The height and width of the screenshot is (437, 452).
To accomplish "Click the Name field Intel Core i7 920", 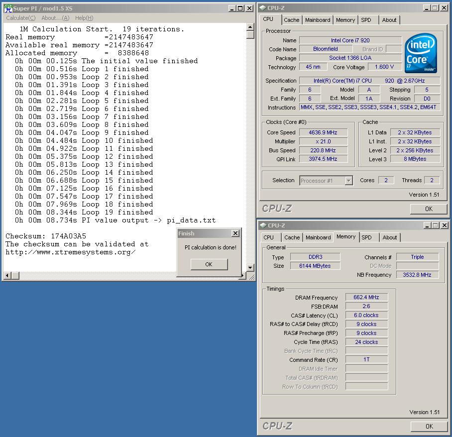I will [350, 40].
